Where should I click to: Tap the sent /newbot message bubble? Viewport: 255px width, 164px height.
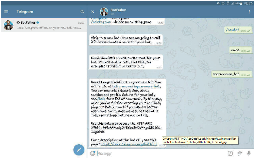tap(238, 30)
